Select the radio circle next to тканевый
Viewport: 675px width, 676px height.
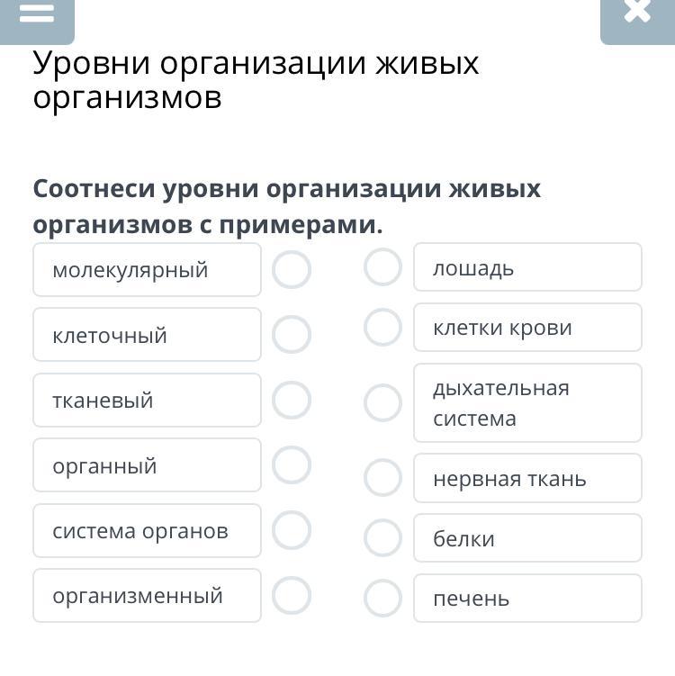click(x=292, y=401)
